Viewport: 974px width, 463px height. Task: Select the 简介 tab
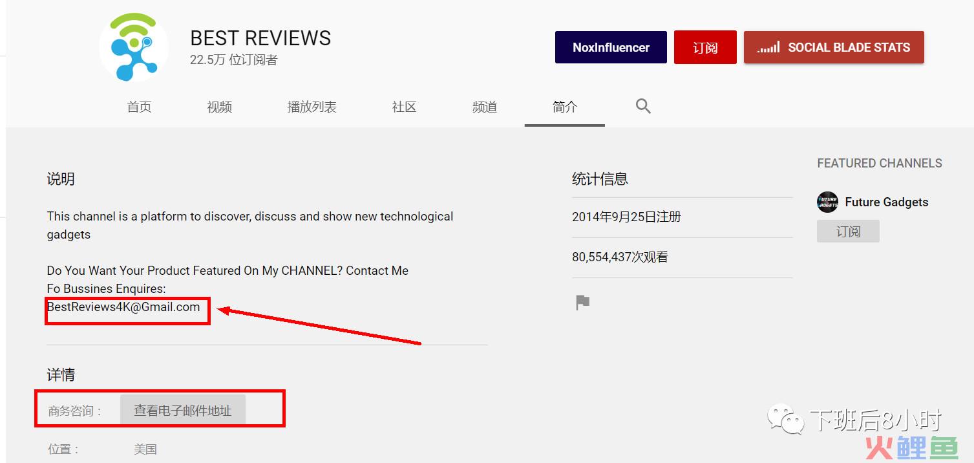click(564, 107)
